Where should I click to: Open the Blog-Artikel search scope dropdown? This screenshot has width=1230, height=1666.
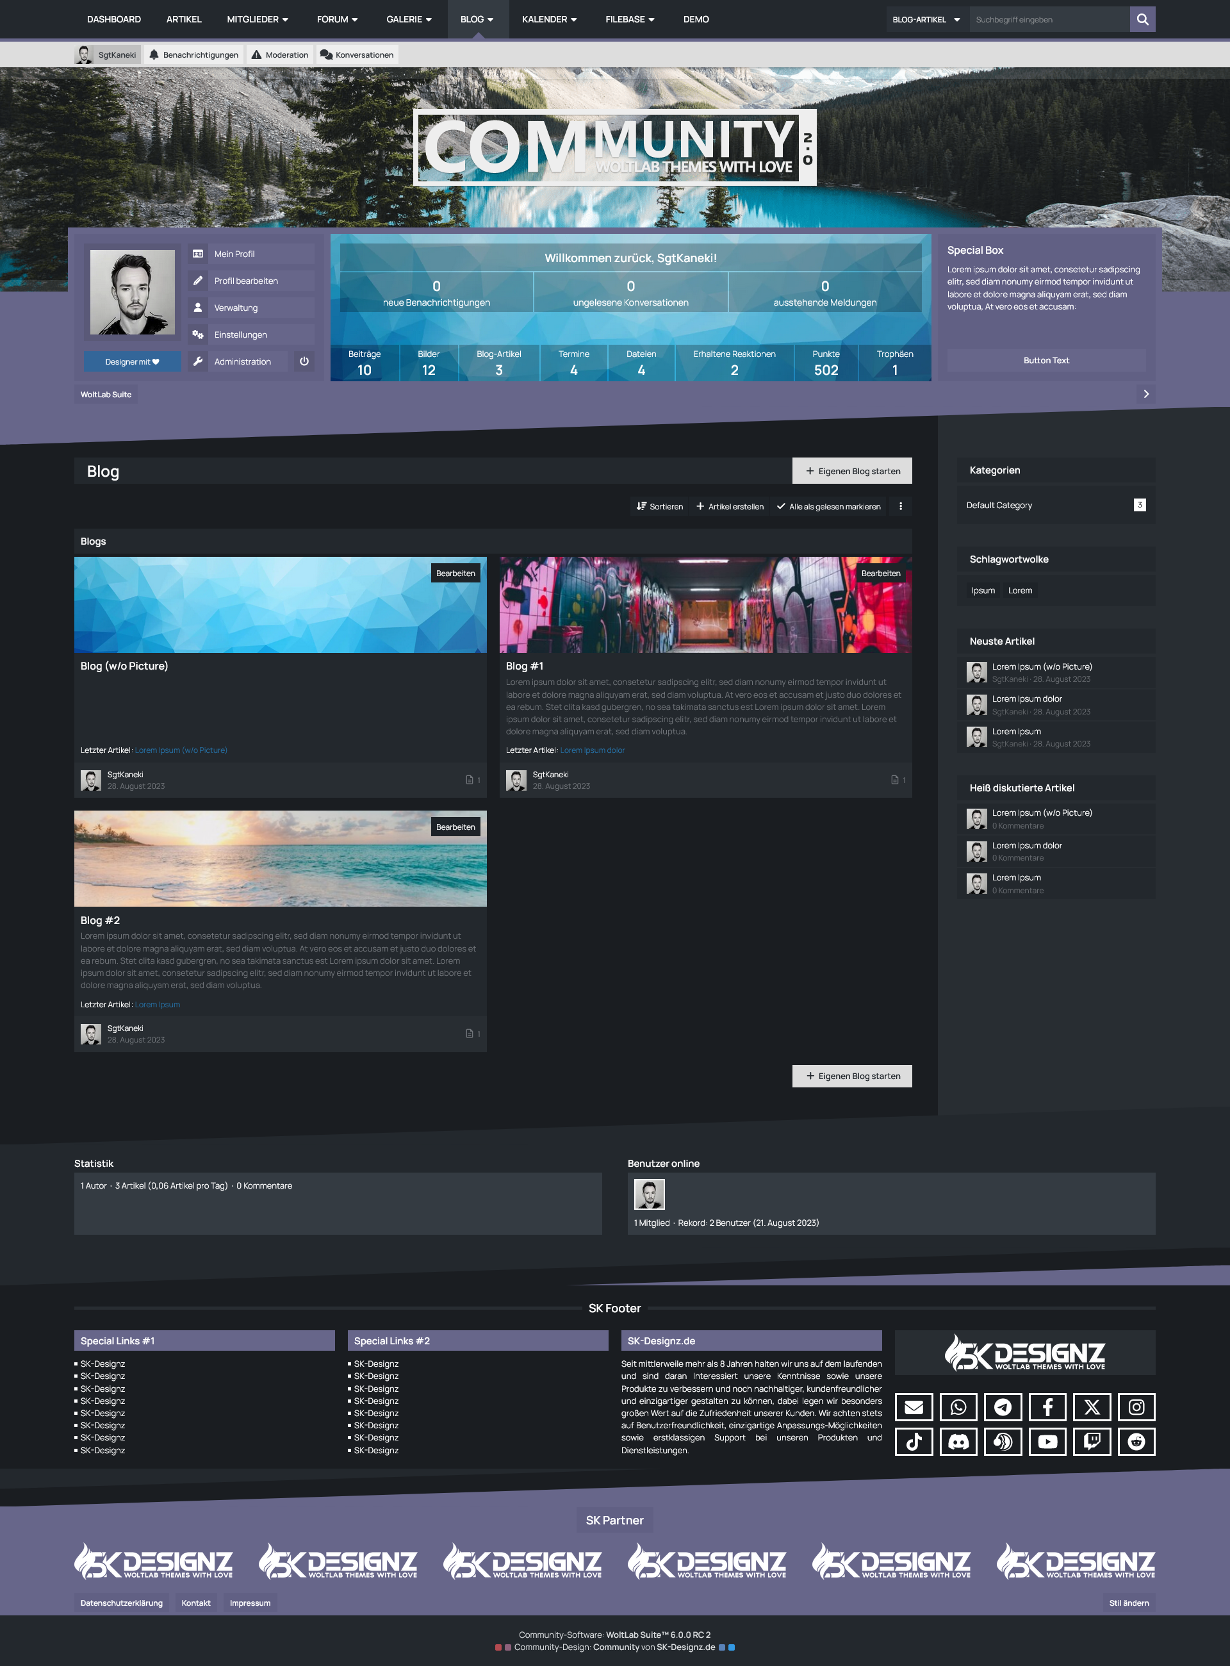[x=926, y=19]
